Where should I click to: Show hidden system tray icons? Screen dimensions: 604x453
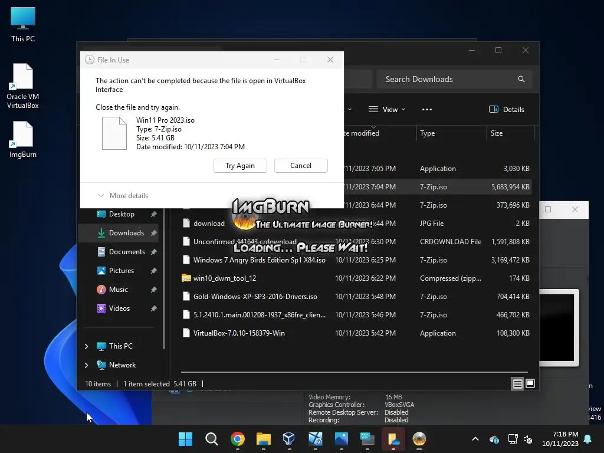pos(475,439)
